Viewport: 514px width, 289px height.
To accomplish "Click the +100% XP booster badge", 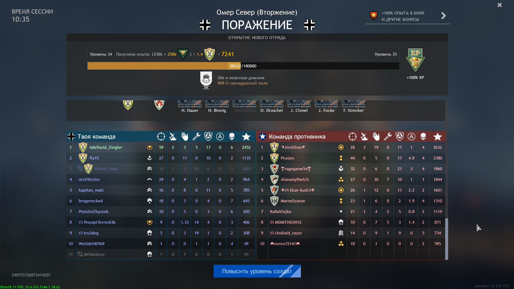I will point(415,60).
